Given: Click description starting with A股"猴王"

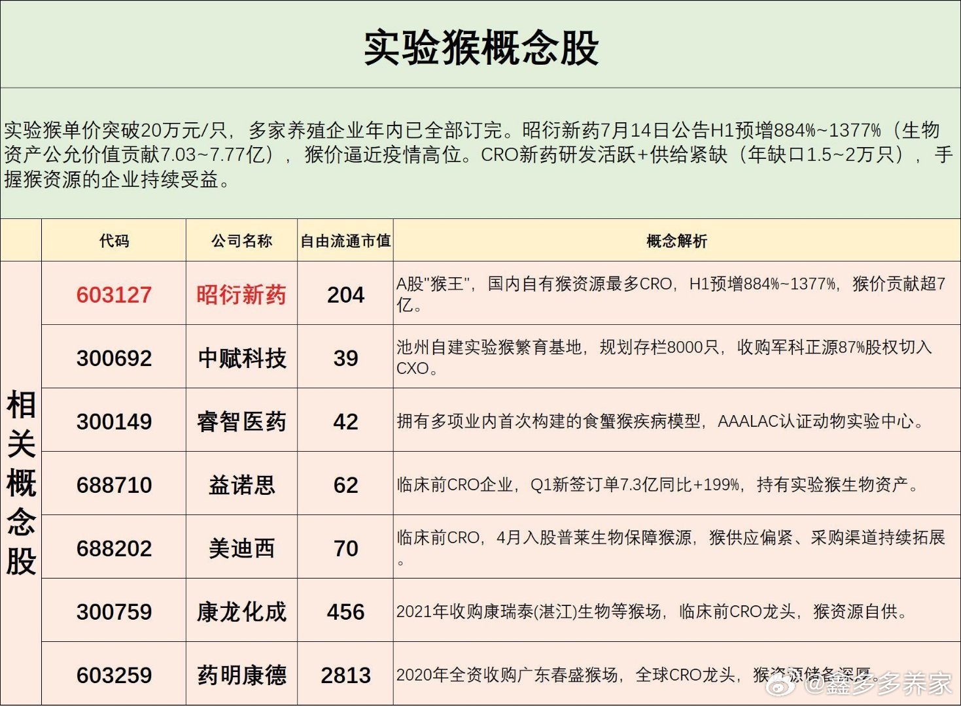Looking at the screenshot, I should point(671,294).
